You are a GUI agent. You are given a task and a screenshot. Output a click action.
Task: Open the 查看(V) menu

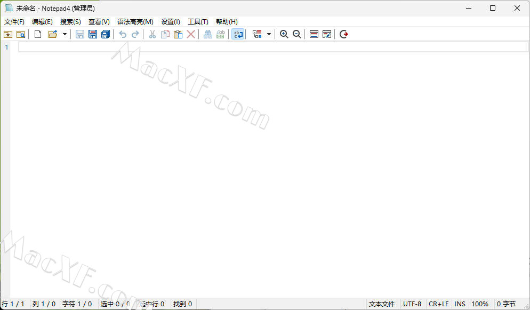(x=99, y=22)
